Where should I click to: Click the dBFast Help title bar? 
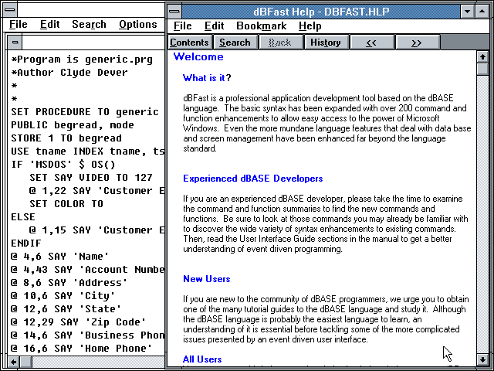321,12
